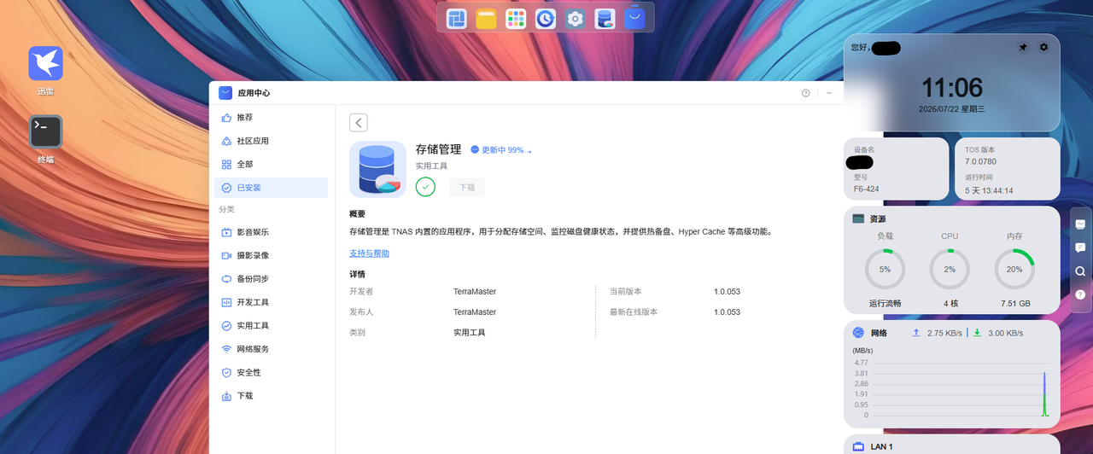The image size is (1093, 454).
Task: Open the 实用工具 category in the sidebar
Action: tap(271, 326)
